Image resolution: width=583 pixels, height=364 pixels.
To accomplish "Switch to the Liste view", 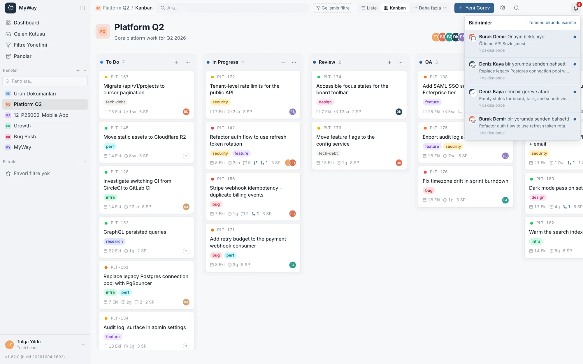I will tap(369, 8).
